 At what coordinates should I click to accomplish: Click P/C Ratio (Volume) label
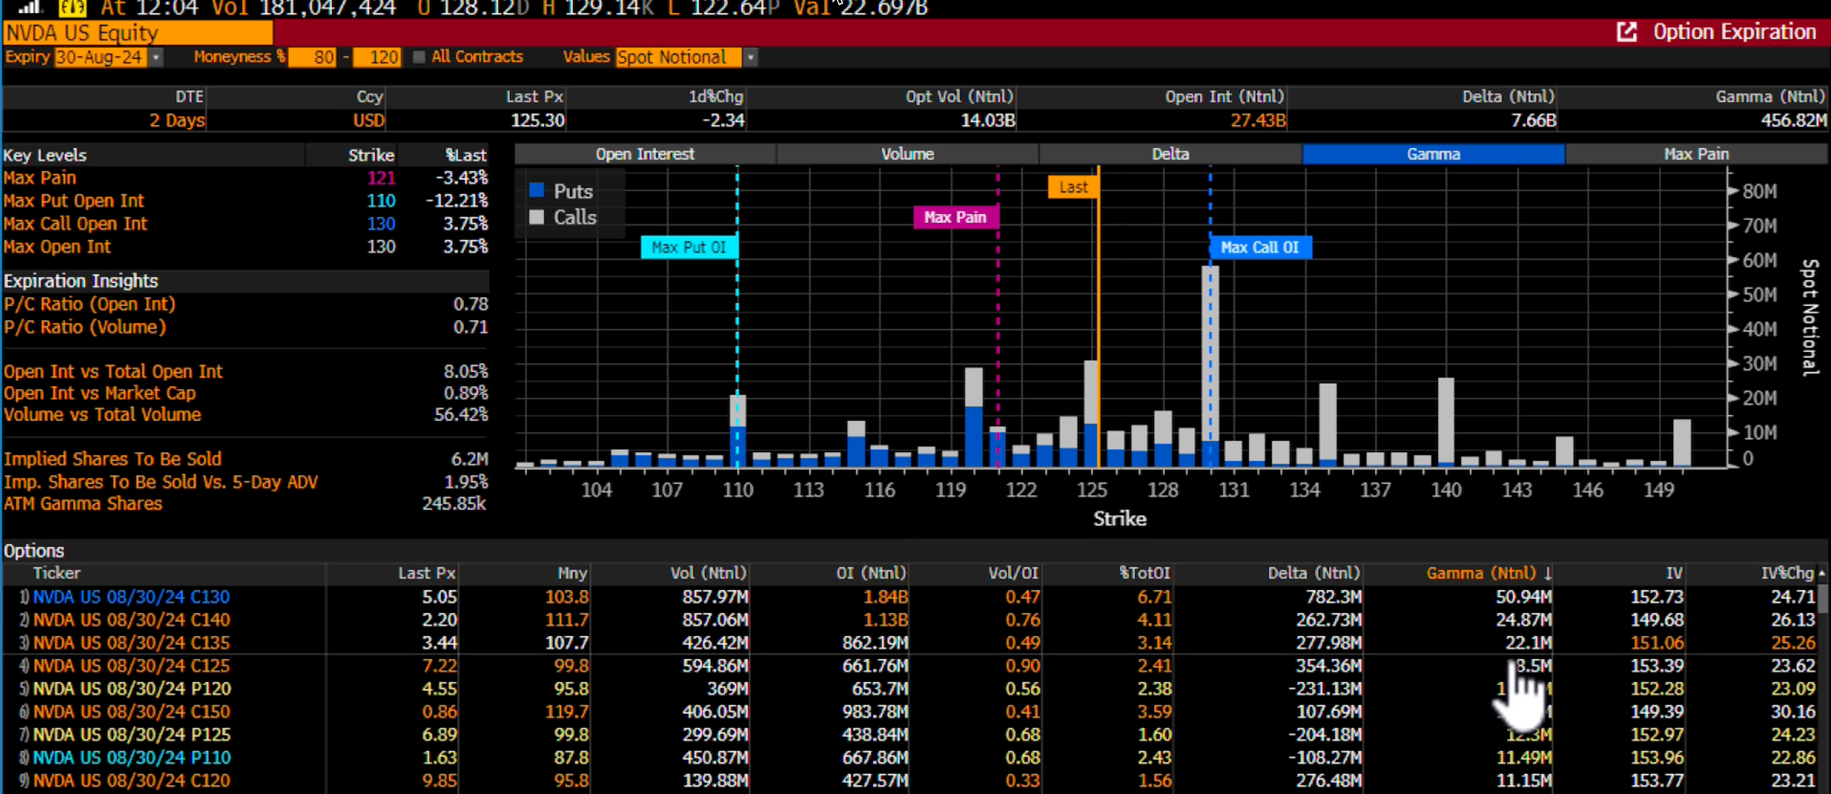click(x=85, y=327)
